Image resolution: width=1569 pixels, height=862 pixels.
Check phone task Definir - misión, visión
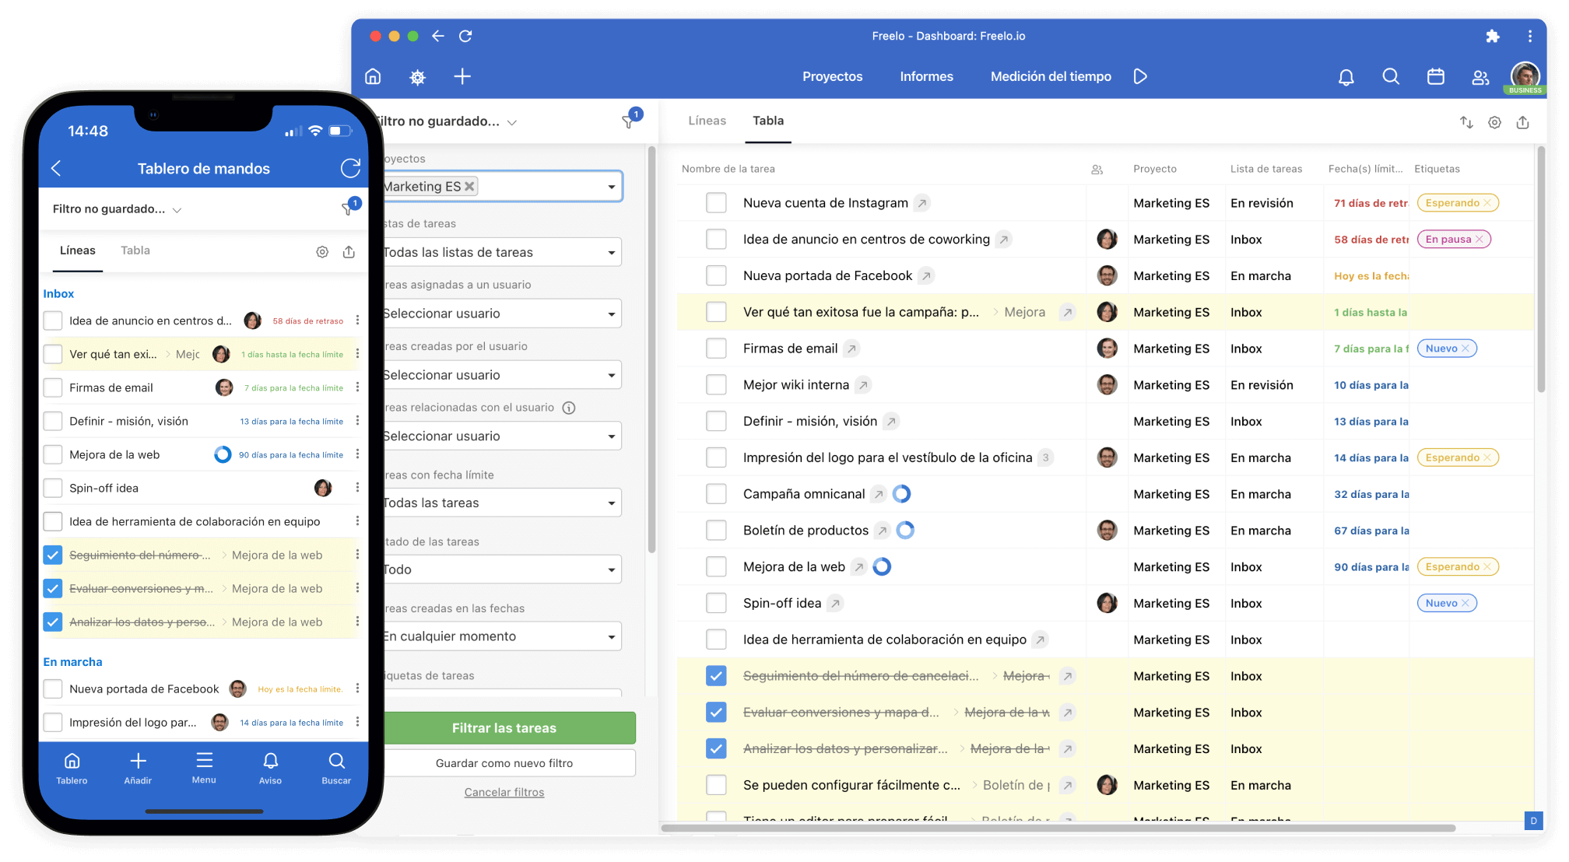click(x=53, y=421)
